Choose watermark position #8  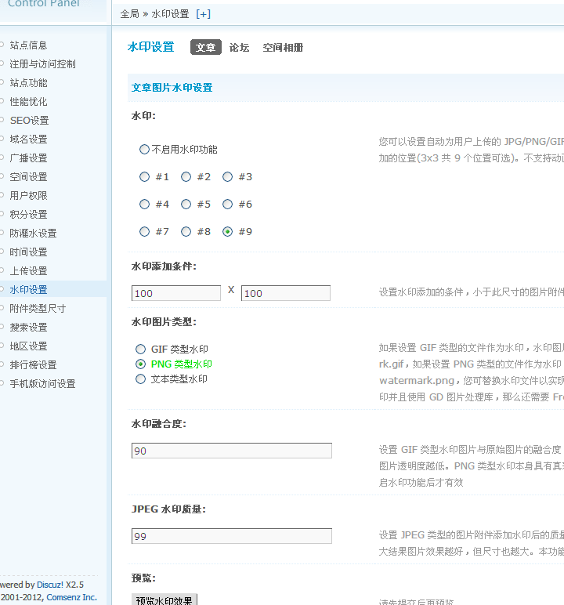tap(186, 231)
